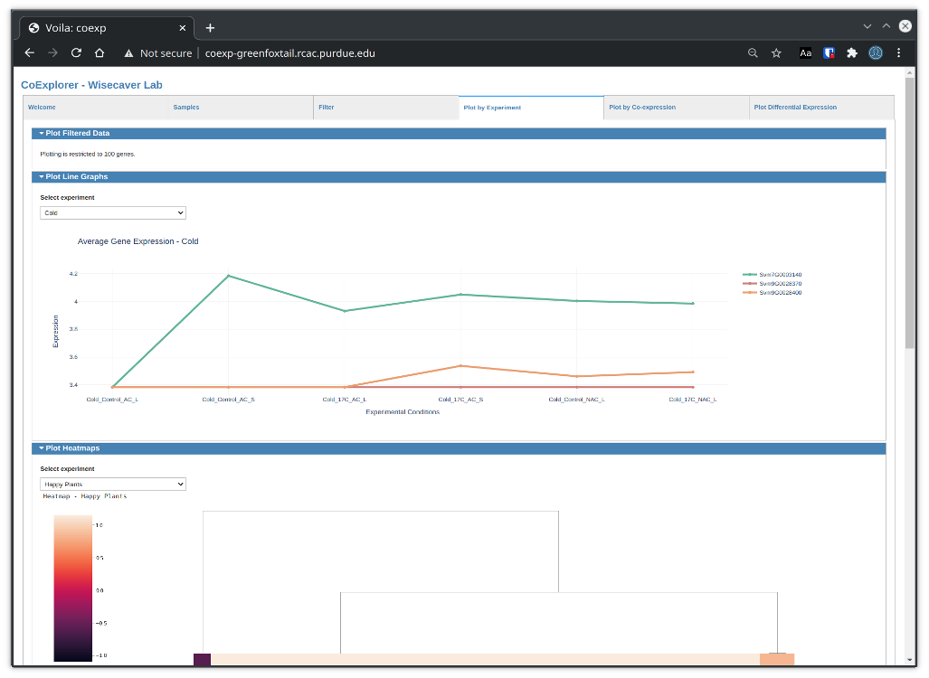This screenshot has height=678, width=929.
Task: Click the Aa dictionary extension icon
Action: (x=805, y=53)
